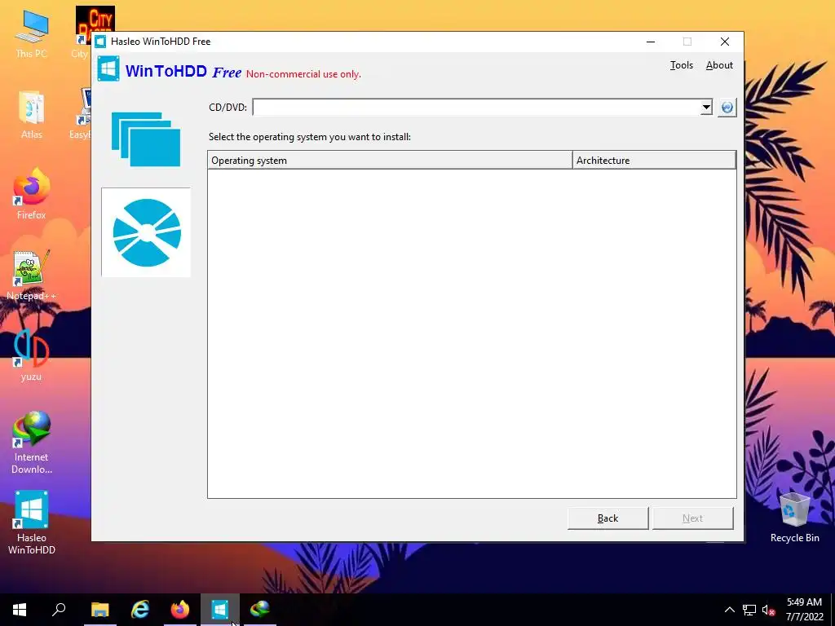
Task: Click the Back button
Action: (607, 518)
